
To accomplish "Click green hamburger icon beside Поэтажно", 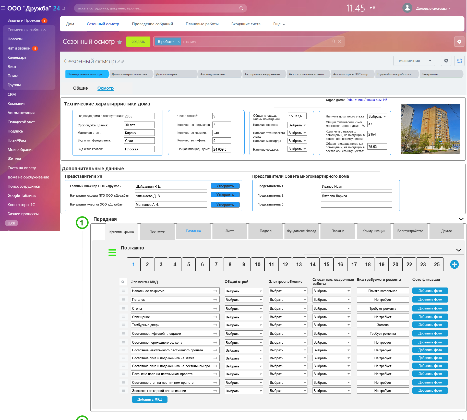I will point(112,253).
